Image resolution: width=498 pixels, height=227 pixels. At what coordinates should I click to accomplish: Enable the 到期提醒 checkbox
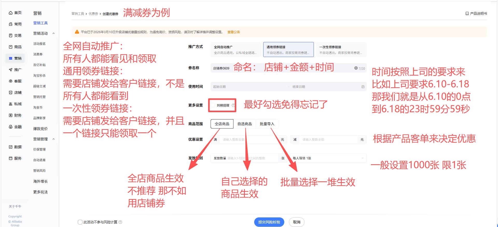click(213, 105)
